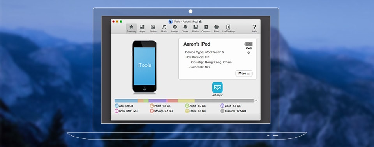Eject device via title bar icon

pyautogui.click(x=200, y=21)
